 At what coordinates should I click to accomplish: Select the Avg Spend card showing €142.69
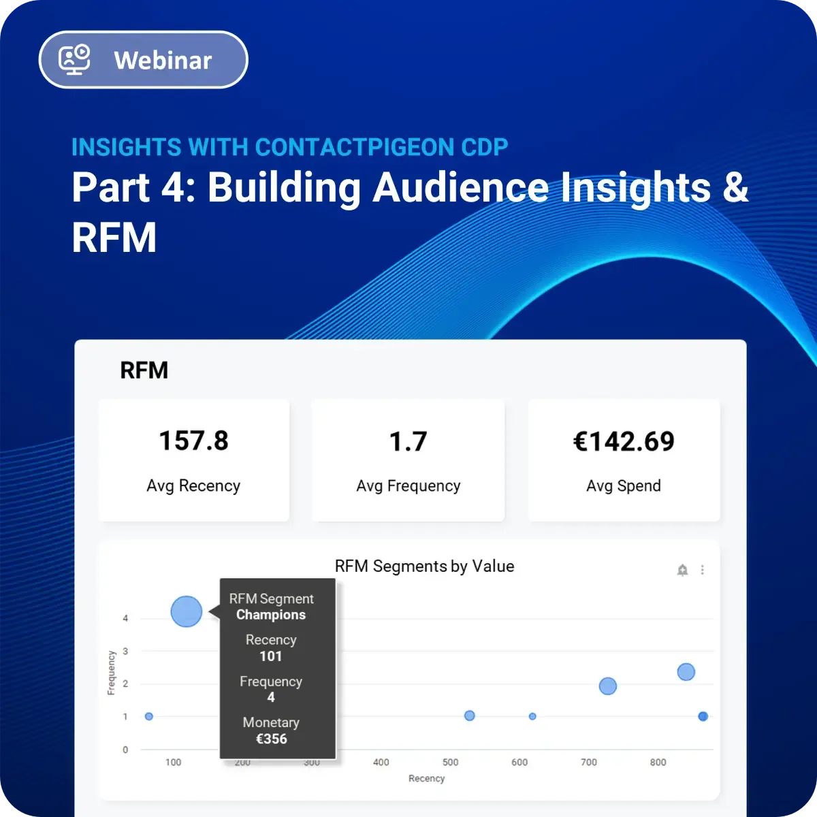pyautogui.click(x=624, y=461)
